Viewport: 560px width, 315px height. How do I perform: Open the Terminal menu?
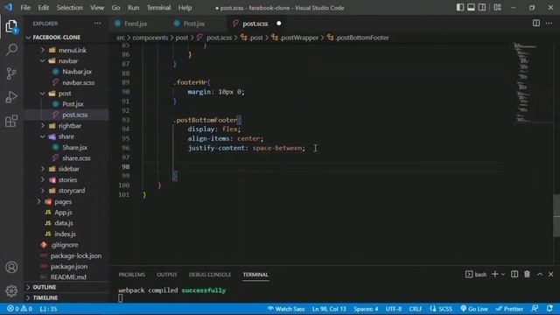click(158, 8)
